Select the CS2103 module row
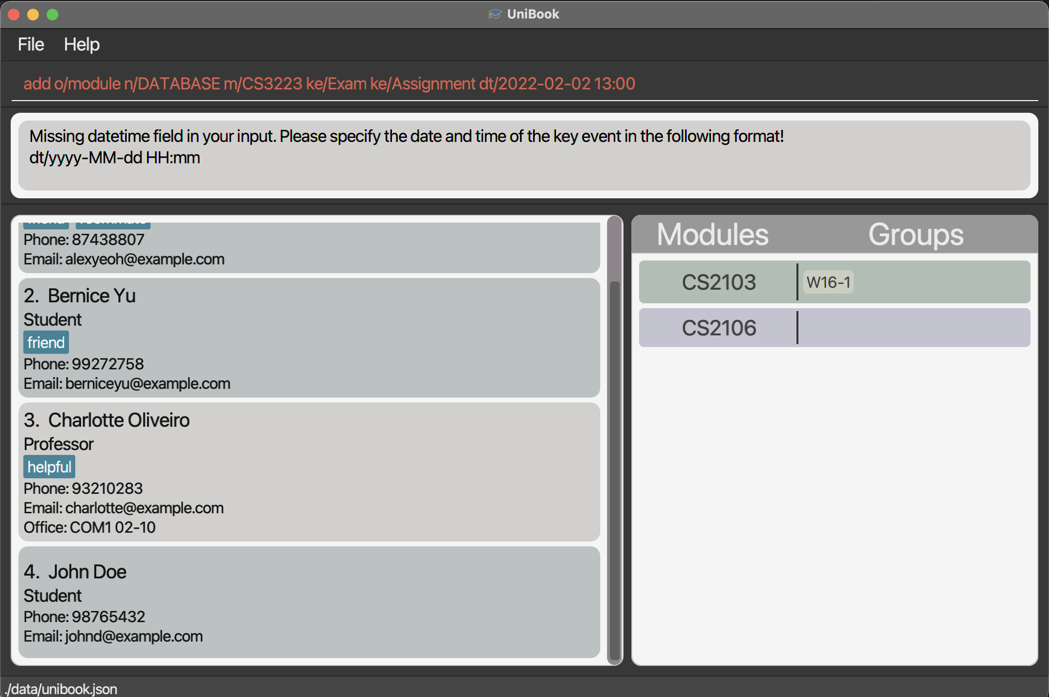Screen dimensions: 1049x697 719,282
